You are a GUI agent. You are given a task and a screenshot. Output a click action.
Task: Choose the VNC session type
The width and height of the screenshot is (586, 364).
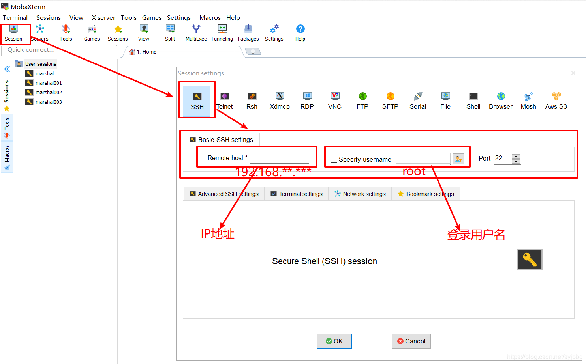click(335, 101)
